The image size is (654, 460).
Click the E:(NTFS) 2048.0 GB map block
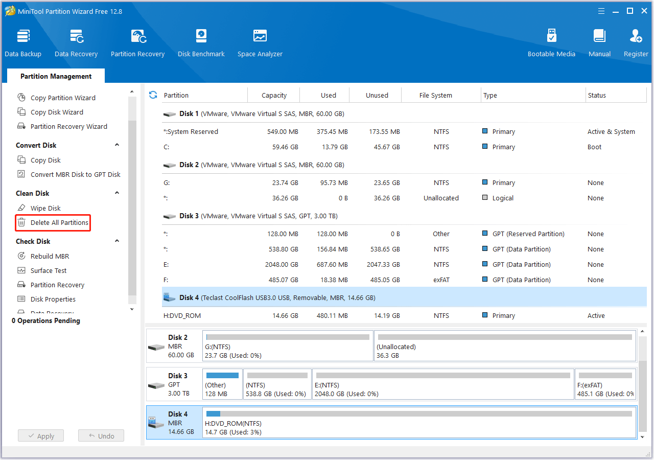pos(443,384)
